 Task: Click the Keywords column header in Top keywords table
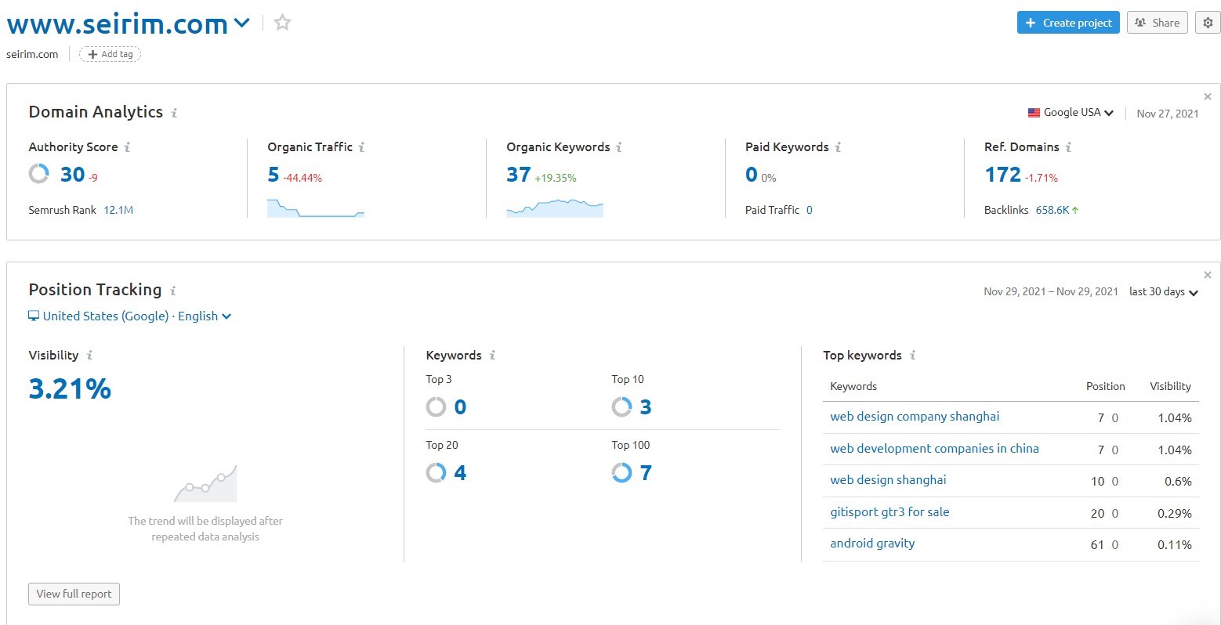coord(853,386)
